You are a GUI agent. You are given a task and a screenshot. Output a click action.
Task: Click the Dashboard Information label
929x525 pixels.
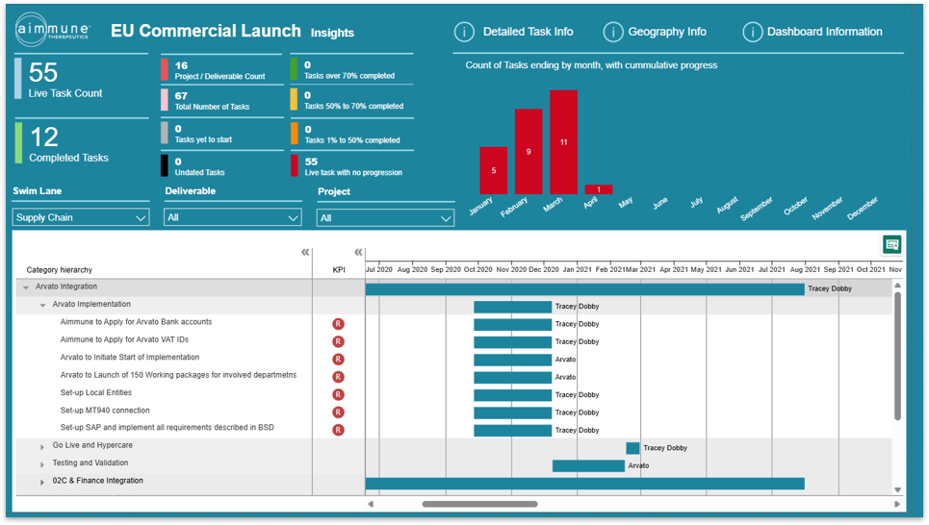[825, 32]
